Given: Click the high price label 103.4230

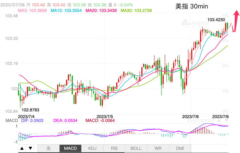Looking at the screenshot, I should 216,20.
